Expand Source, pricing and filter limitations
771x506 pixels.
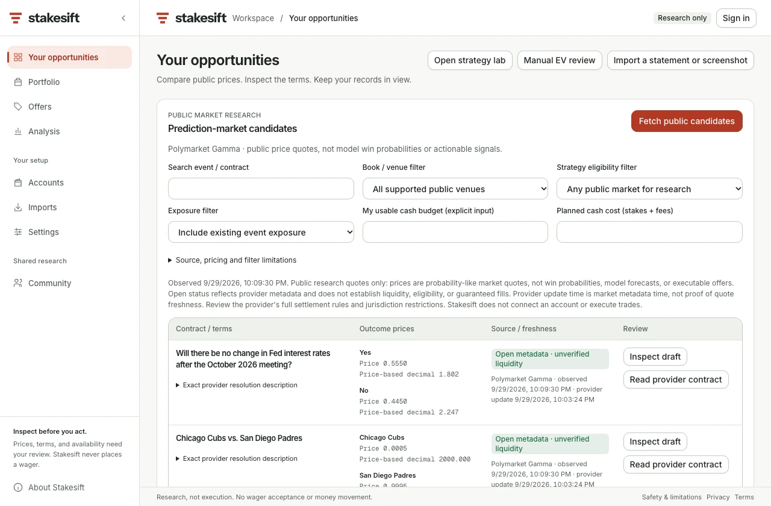click(233, 260)
